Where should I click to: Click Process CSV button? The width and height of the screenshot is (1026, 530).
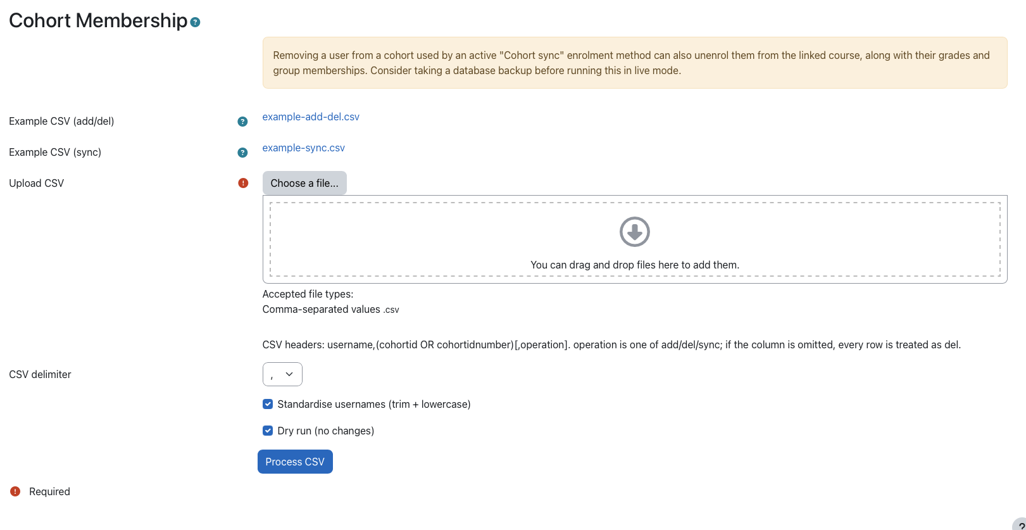click(x=295, y=462)
